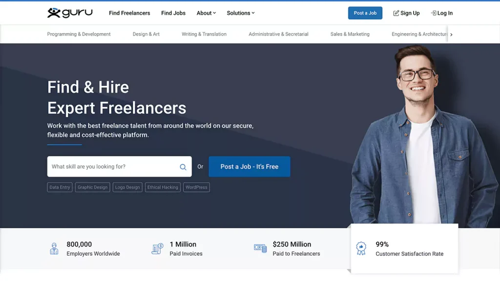Select Sales & Marketing category
Screen dimensions: 500x281
click(x=350, y=34)
